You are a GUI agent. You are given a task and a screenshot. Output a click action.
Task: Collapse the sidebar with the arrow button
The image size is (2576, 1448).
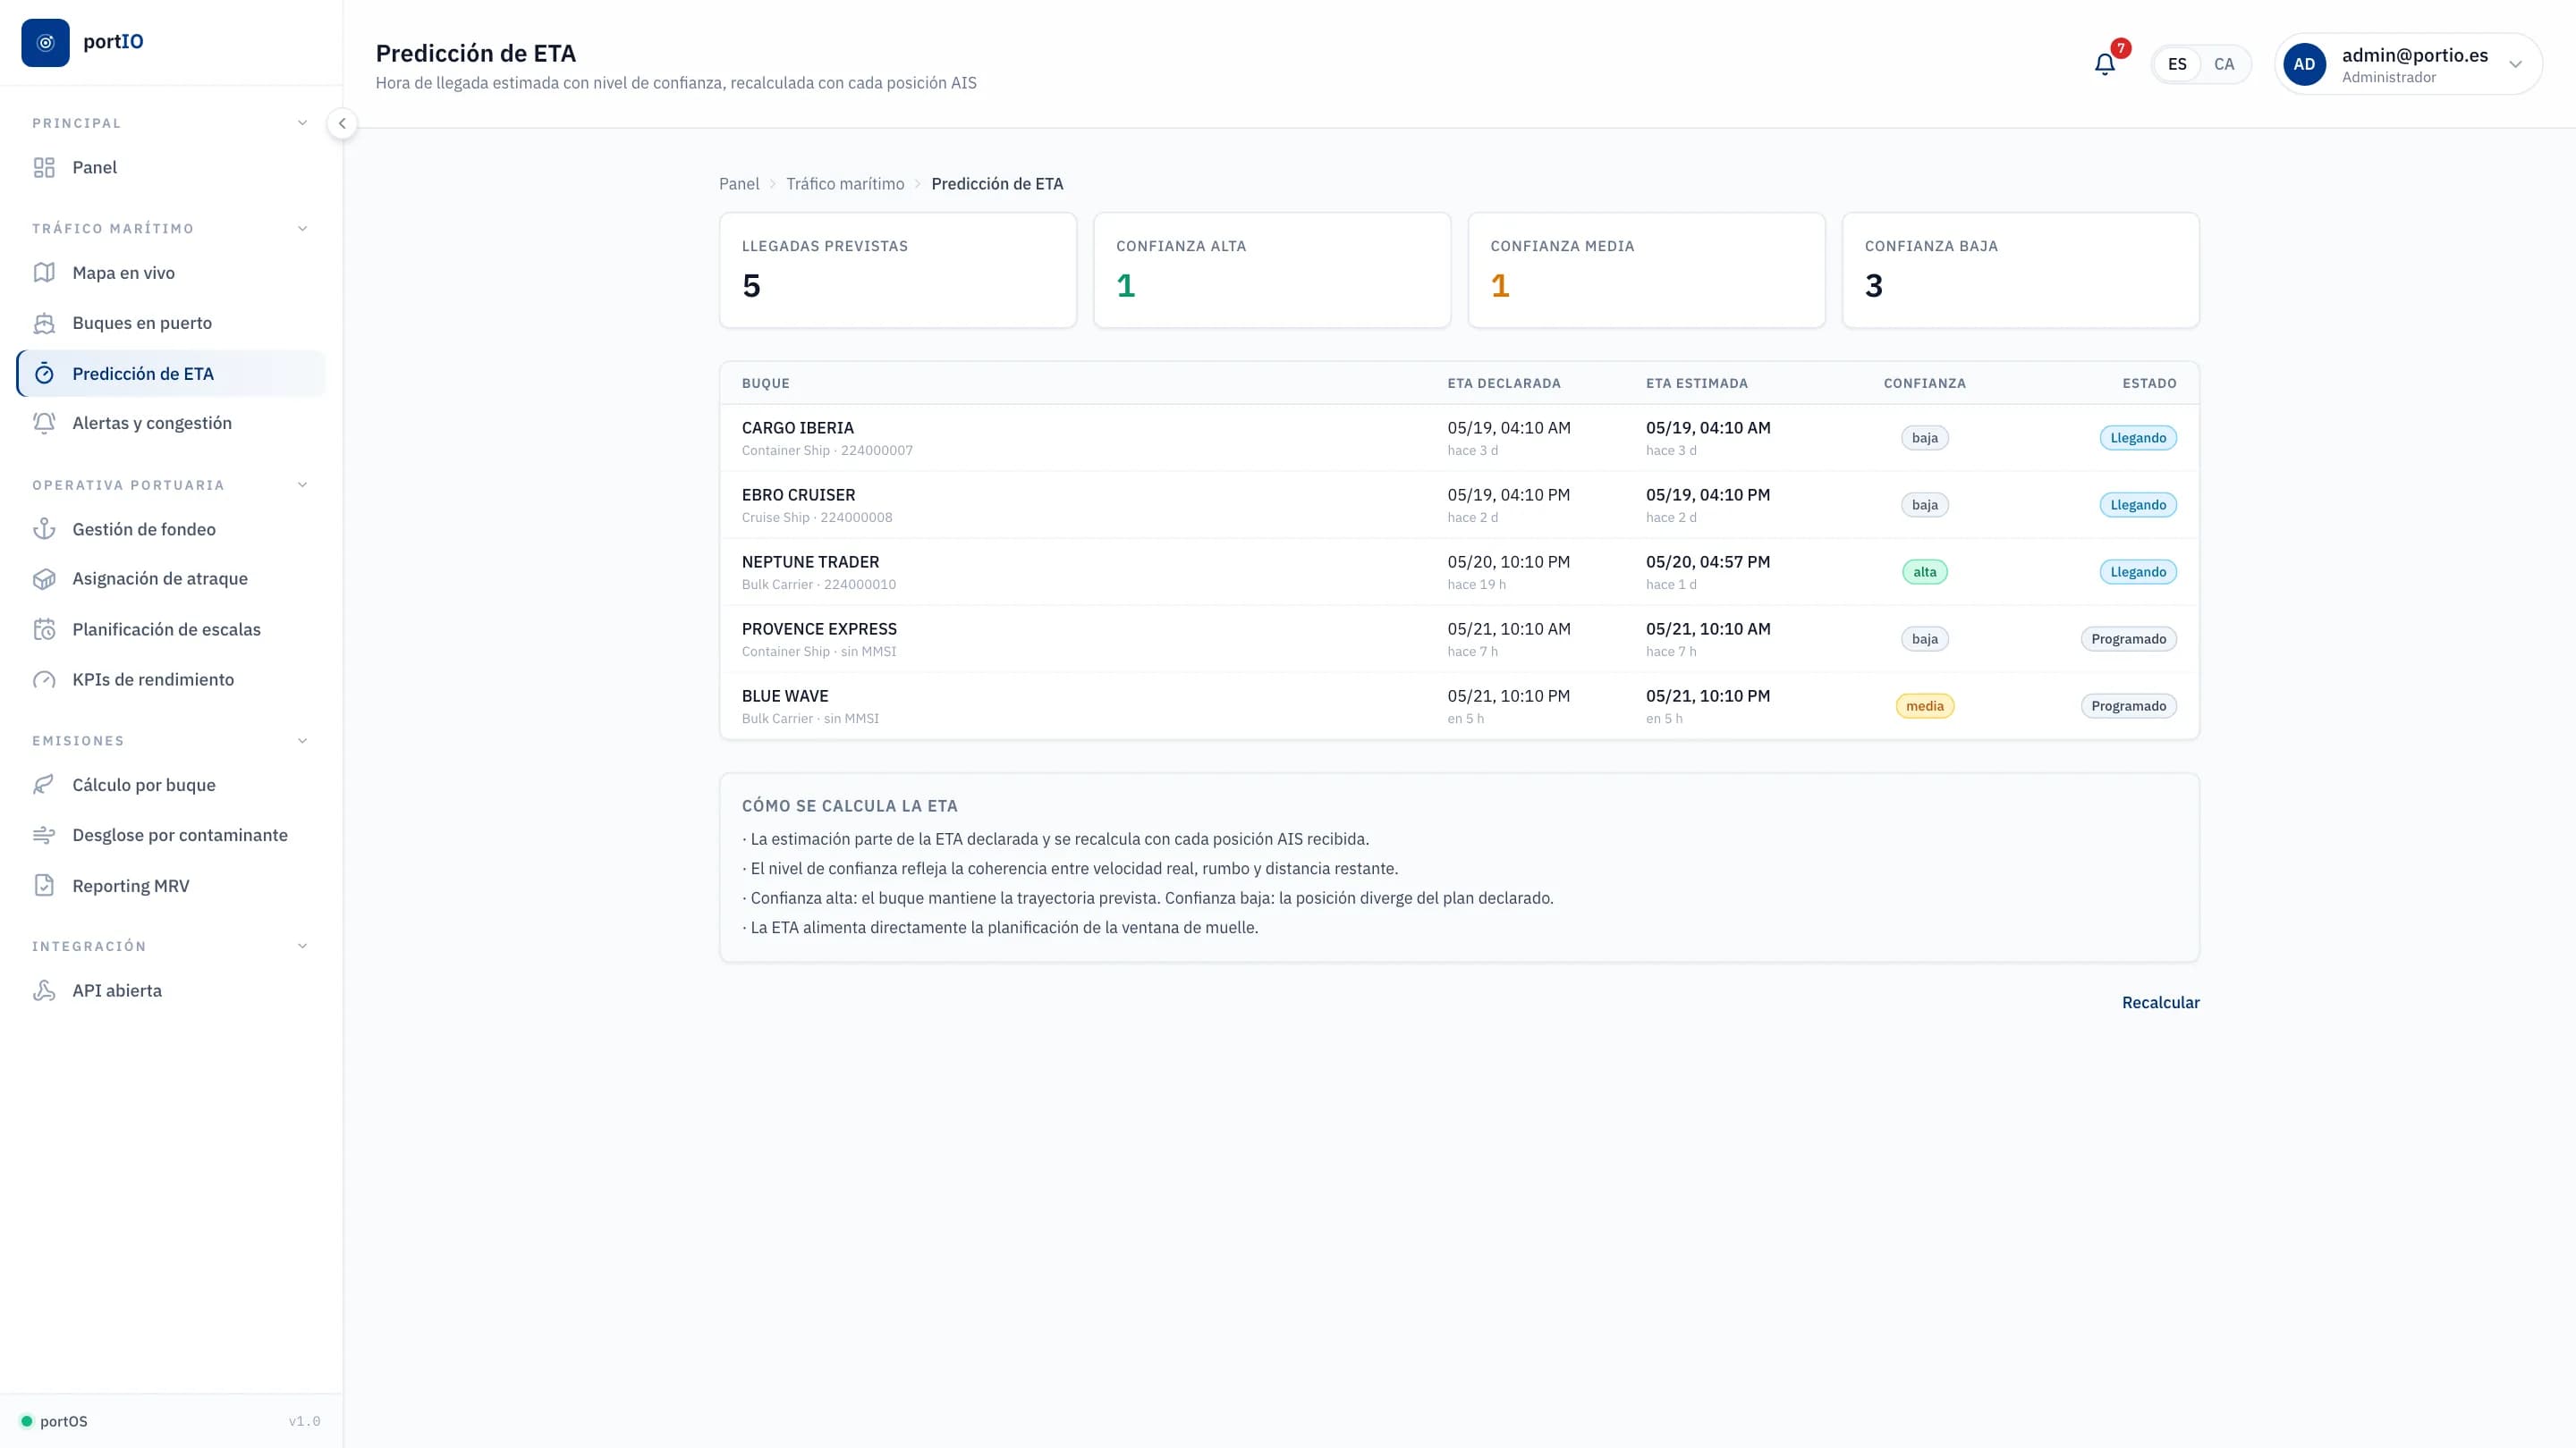(342, 124)
